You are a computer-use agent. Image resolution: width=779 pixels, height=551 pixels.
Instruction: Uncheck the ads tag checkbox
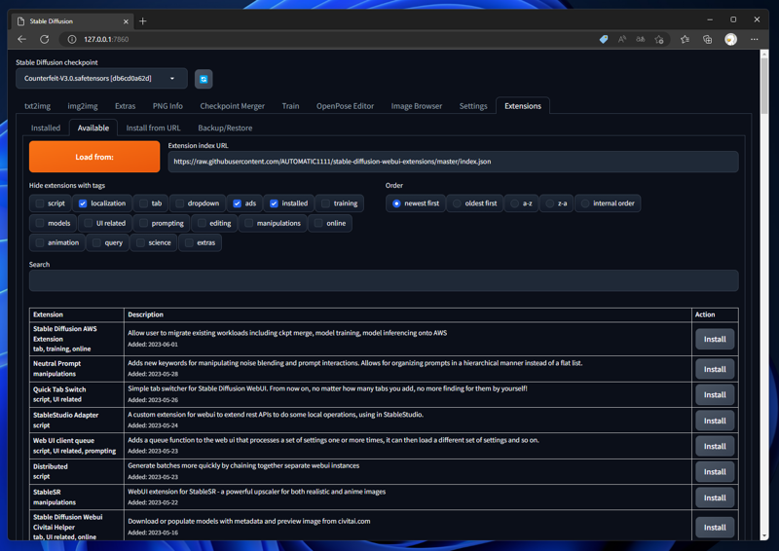pos(237,203)
